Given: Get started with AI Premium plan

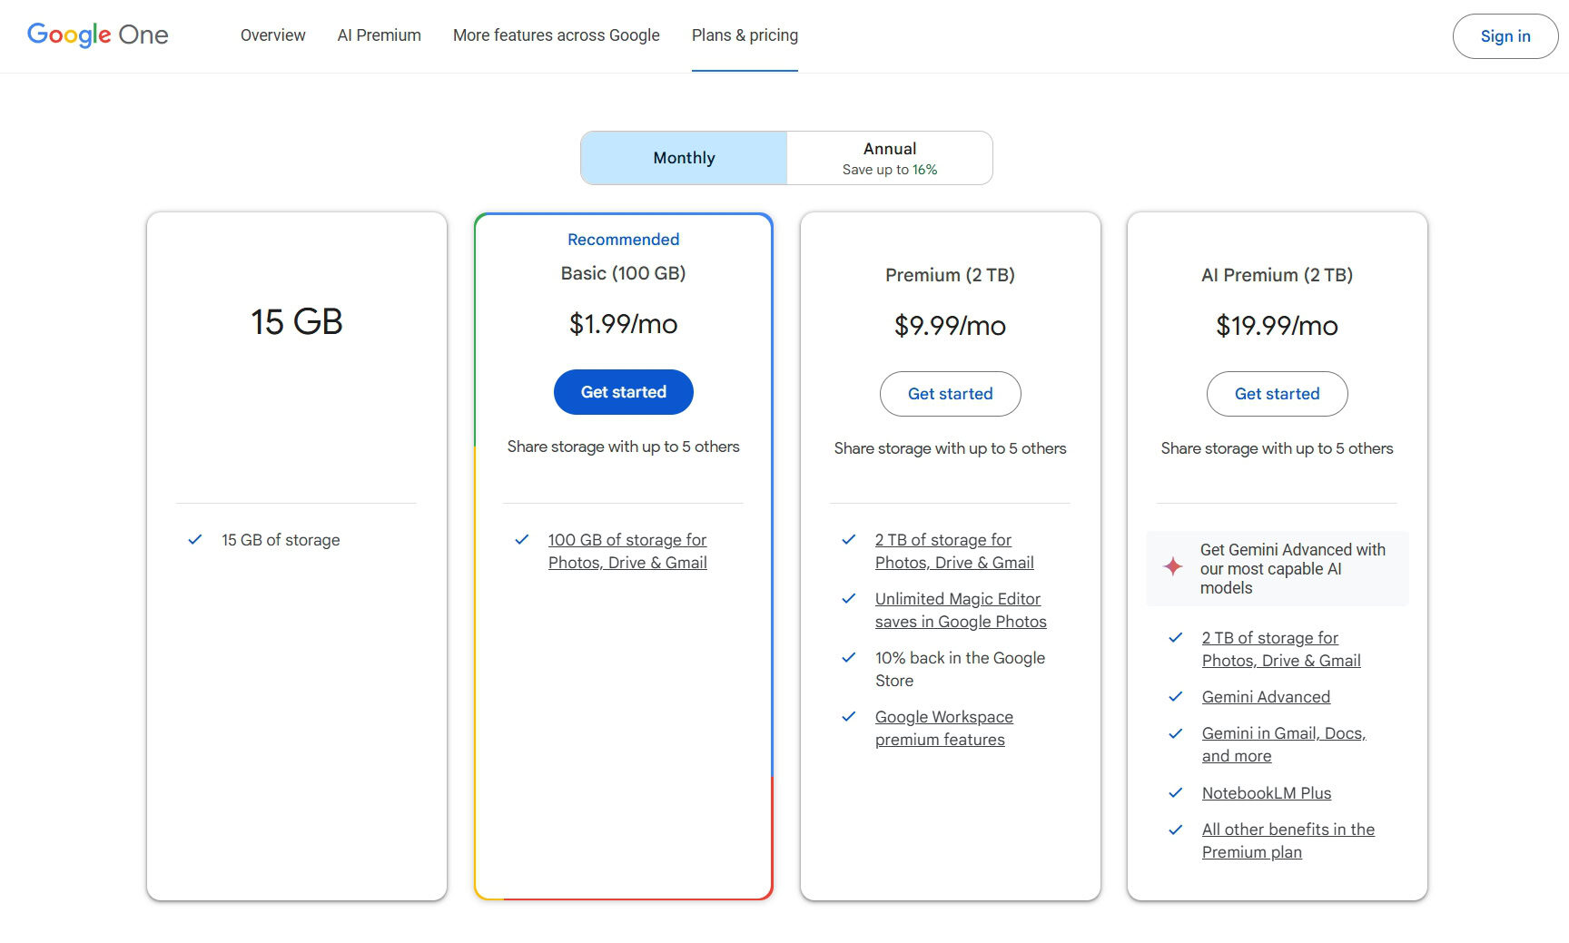Looking at the screenshot, I should tap(1277, 394).
